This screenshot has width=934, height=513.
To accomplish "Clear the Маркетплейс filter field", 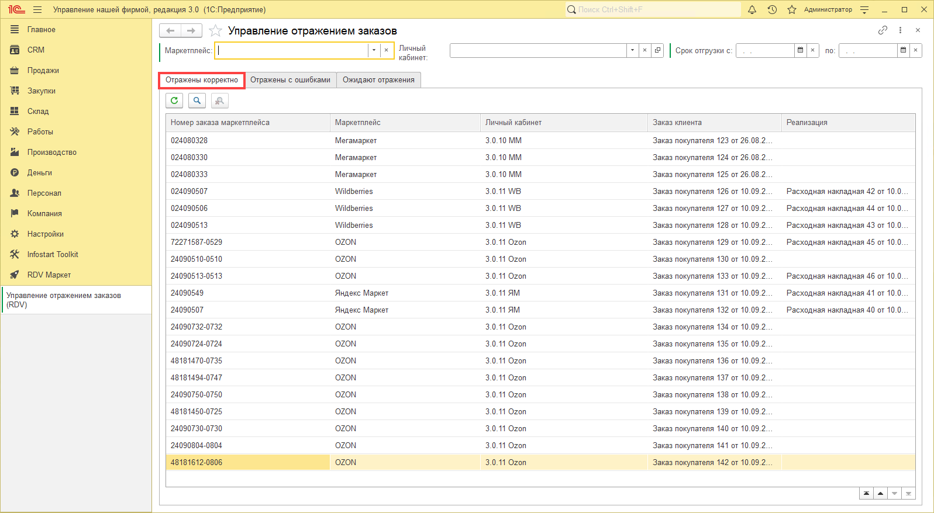I will [386, 50].
